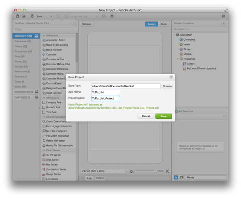Click the cloud publish icon
The image size is (241, 198).
click(104, 16)
